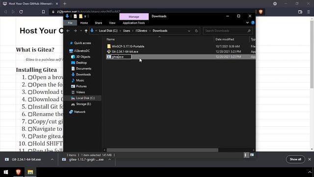The height and width of the screenshot is (177, 314).
Task: Open the recent locations dropdown
Action: 81,30
